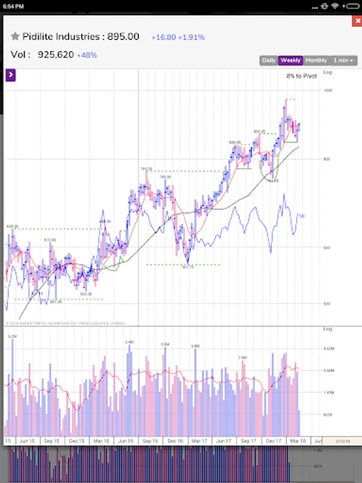Click the Pidilite Industries : 895.00 title
Screen dimensions: 362x483
tap(80, 36)
